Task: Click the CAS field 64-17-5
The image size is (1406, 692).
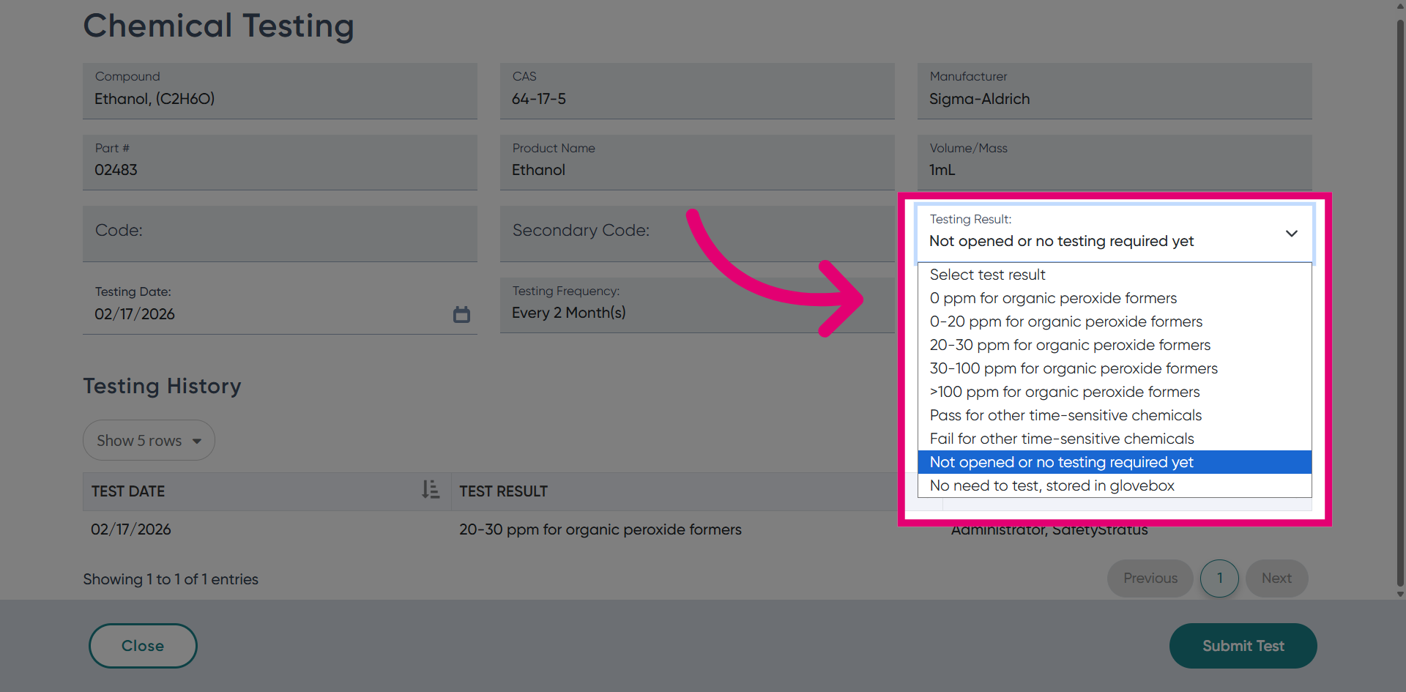Action: [x=697, y=91]
